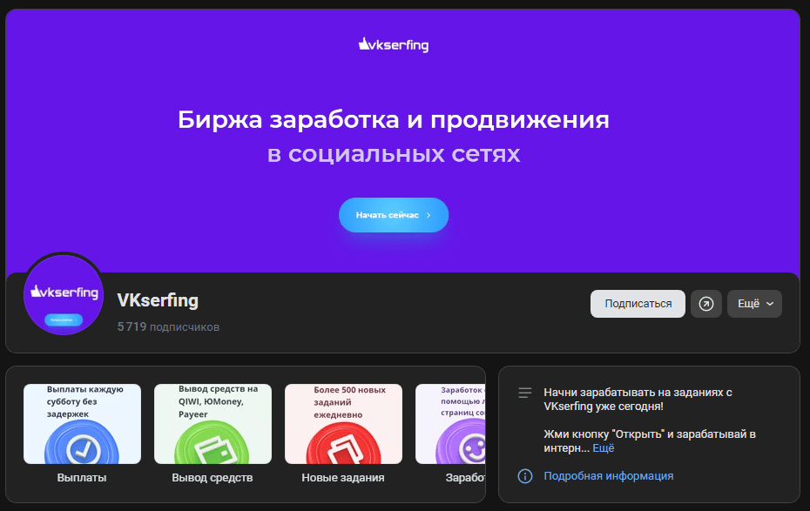Expand the Ещё dropdown menu
This screenshot has width=810, height=511.
tap(755, 304)
